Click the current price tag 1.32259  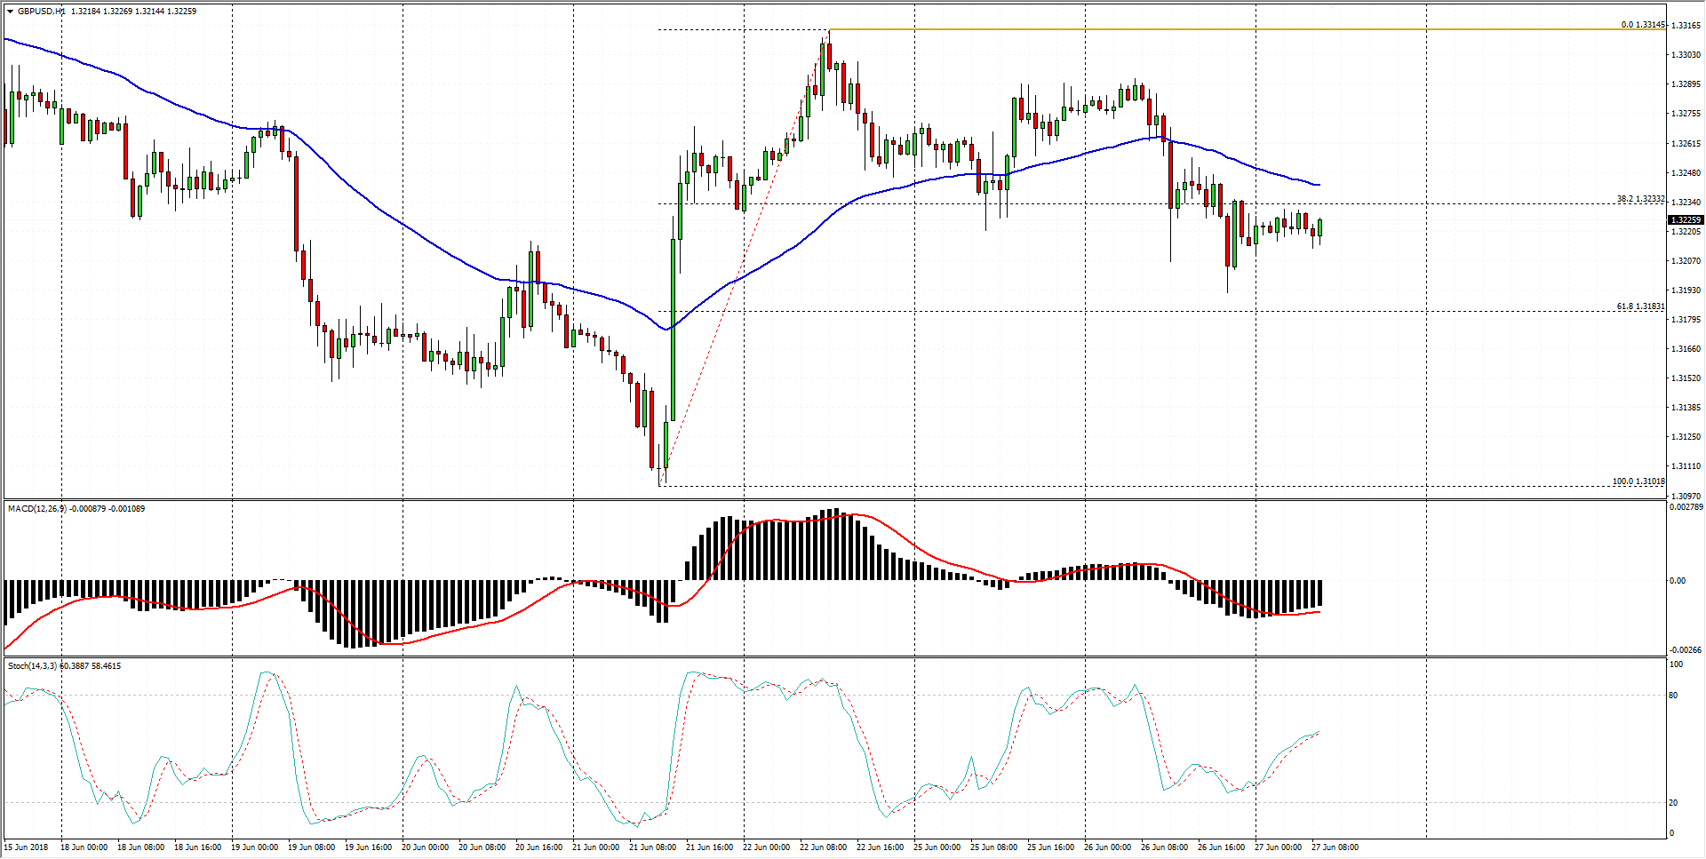tap(1686, 219)
